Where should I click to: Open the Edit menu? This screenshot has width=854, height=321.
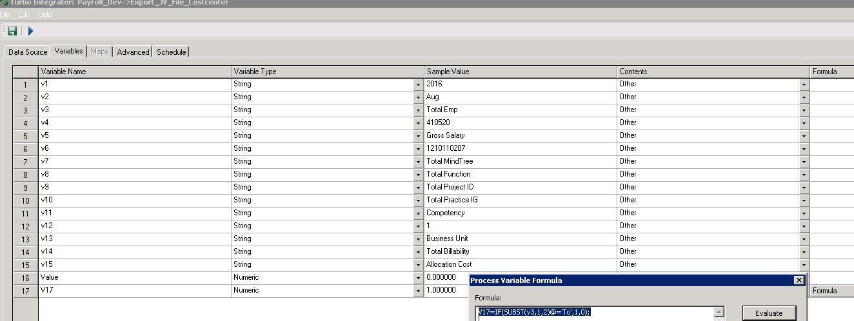tap(24, 14)
